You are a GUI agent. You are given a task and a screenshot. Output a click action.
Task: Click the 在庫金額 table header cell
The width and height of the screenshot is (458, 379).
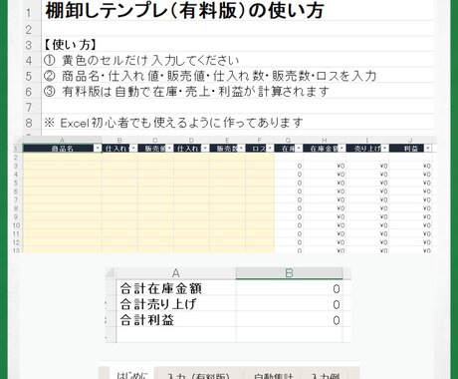pos(325,149)
